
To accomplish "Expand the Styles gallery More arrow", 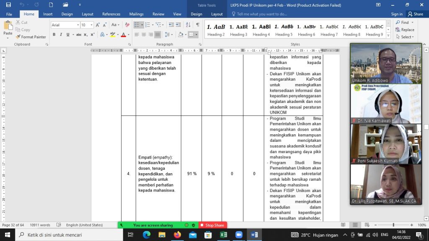I will pos(388,35).
